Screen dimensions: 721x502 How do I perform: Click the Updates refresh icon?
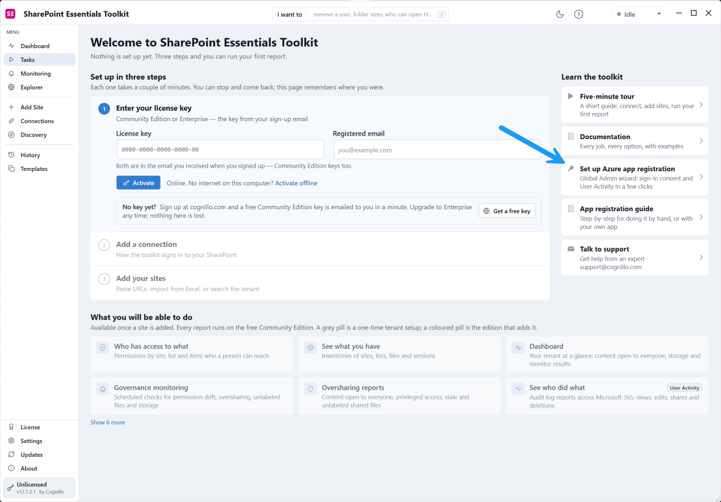(11, 455)
